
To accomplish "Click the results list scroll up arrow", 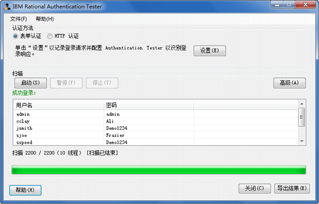I will click(302, 104).
